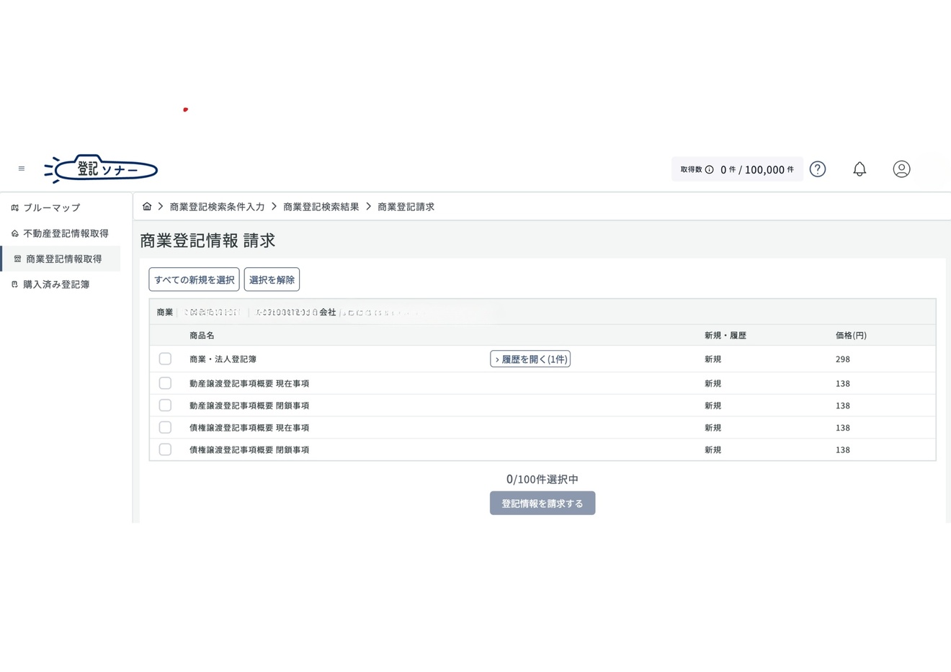951x672 pixels.
Task: Check 動産譲渡登記事項概要 閉鎖事項 checkbox
Action: click(165, 406)
